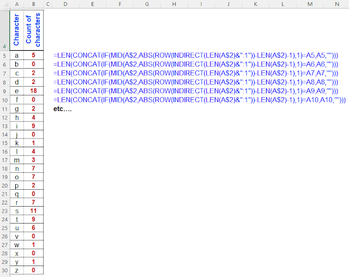This screenshot has height=277, width=349.
Task: Click count value 11 for letter s
Action: (34, 210)
